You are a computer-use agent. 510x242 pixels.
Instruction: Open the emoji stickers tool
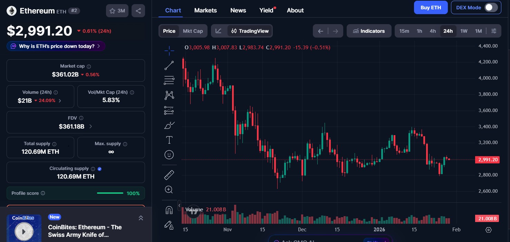[169, 154]
